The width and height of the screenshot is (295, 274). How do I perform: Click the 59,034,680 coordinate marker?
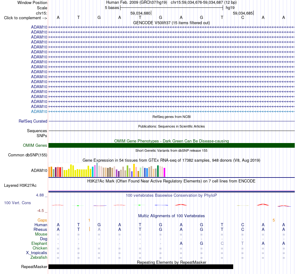pos(141,13)
